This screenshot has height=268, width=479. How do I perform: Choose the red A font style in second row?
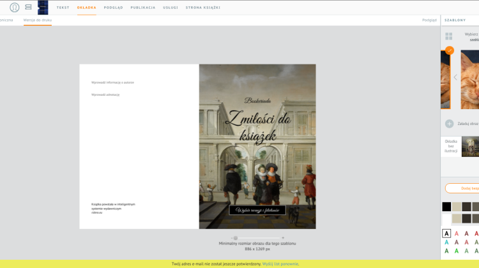(x=466, y=242)
